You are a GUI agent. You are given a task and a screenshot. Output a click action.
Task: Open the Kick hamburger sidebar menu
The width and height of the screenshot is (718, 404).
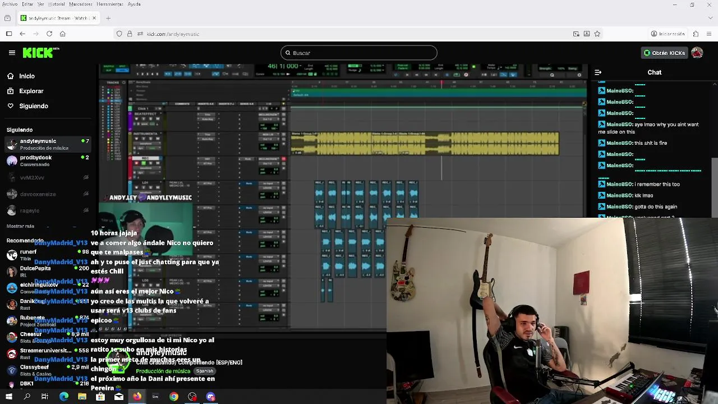[12, 53]
